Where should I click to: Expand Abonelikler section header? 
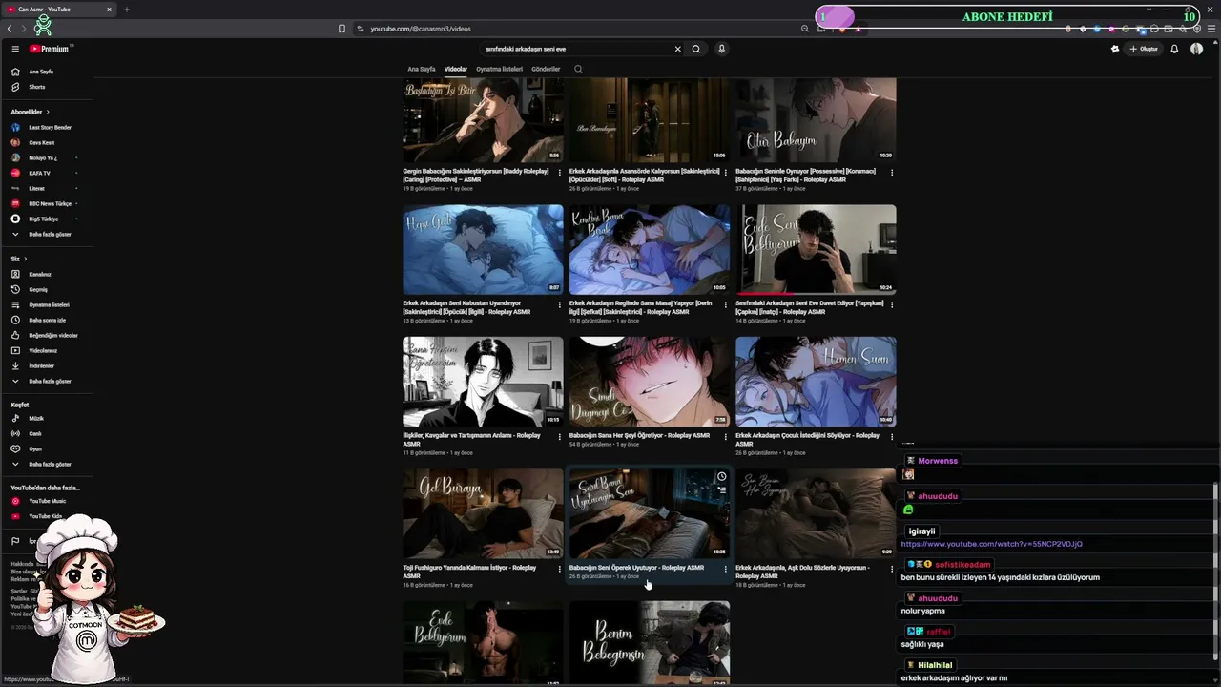click(x=30, y=112)
